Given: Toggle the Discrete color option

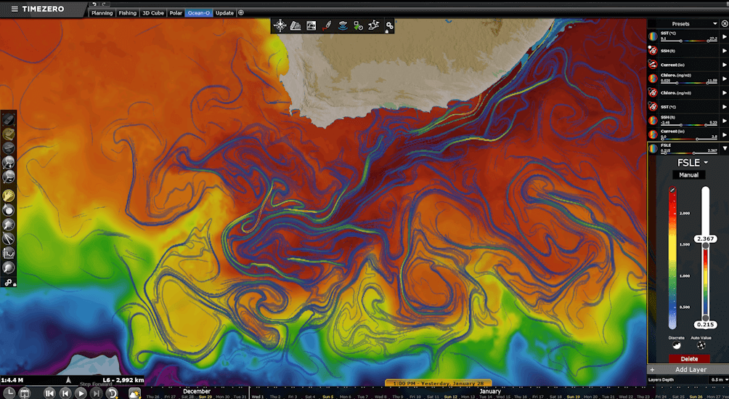Looking at the screenshot, I should click(677, 345).
